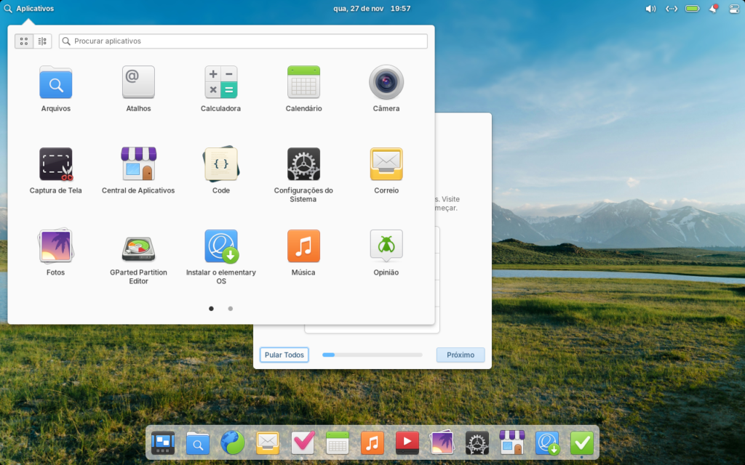Image resolution: width=745 pixels, height=465 pixels.
Task: Launch the Atalhos shortcuts app
Action: (x=138, y=89)
